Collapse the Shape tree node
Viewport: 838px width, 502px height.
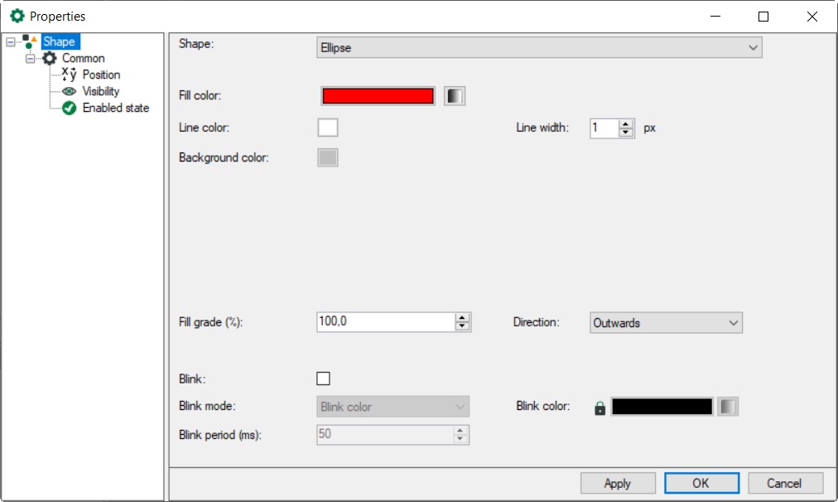[11, 41]
